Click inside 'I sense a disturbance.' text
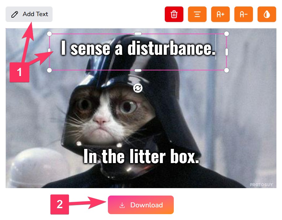 tap(138, 48)
